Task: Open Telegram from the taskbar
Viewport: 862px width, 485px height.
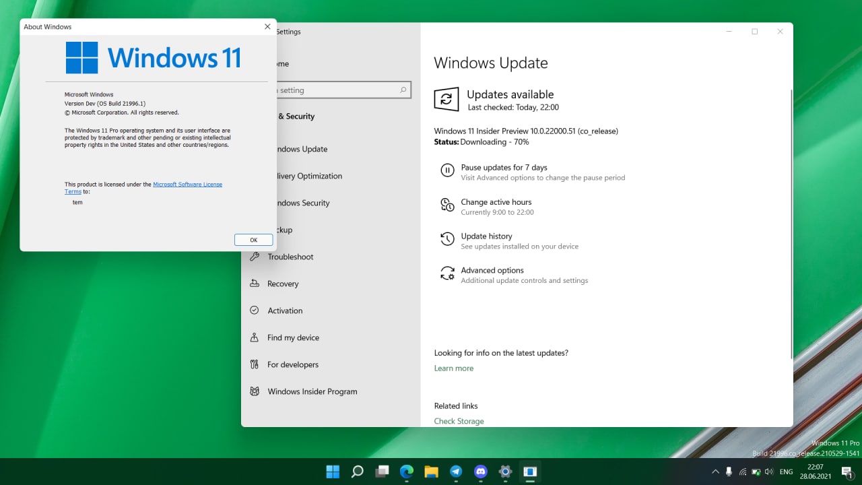Action: 456,472
